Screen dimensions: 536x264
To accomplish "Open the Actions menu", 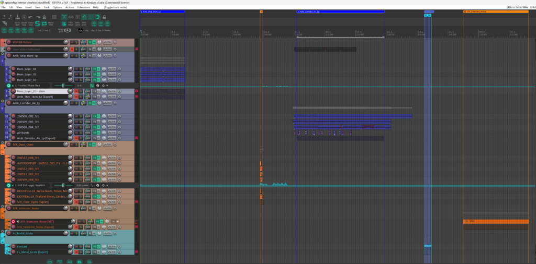I will 70,7.
